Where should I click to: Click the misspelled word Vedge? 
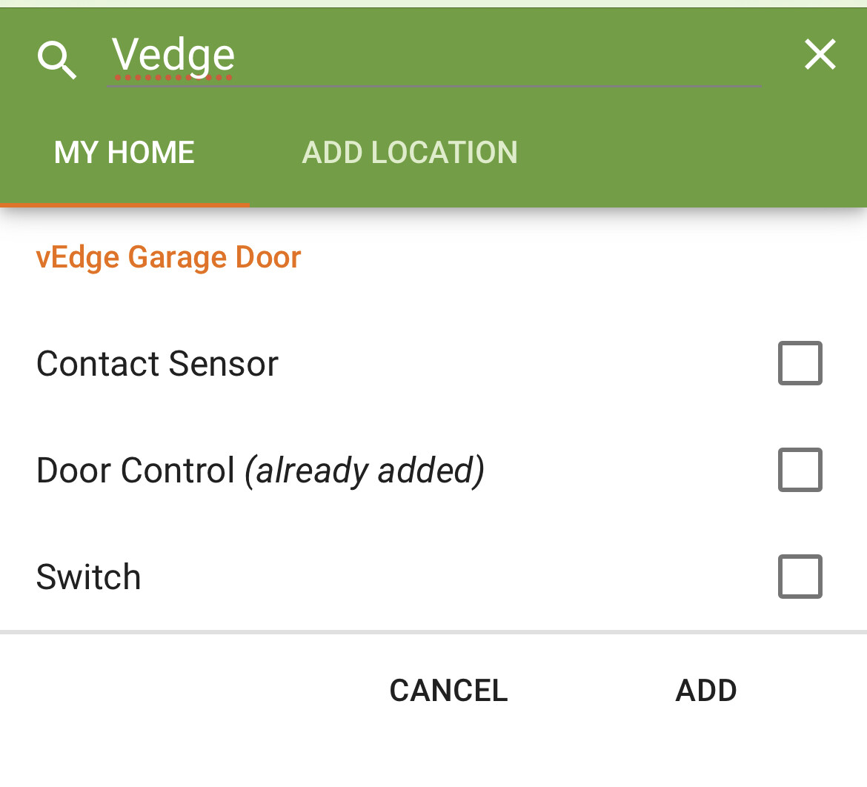tap(173, 56)
